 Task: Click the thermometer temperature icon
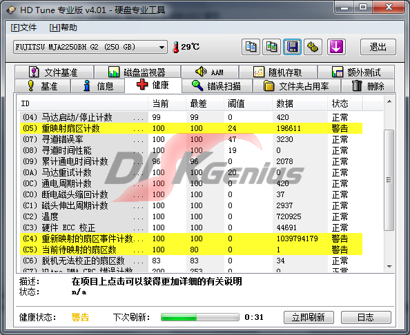tap(176, 47)
